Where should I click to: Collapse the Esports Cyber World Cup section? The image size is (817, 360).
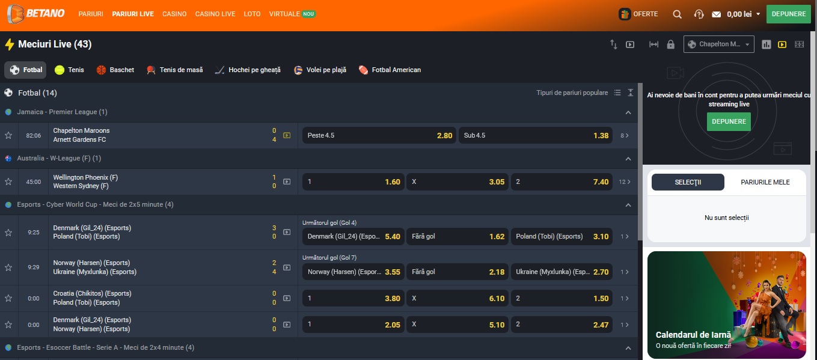point(628,205)
